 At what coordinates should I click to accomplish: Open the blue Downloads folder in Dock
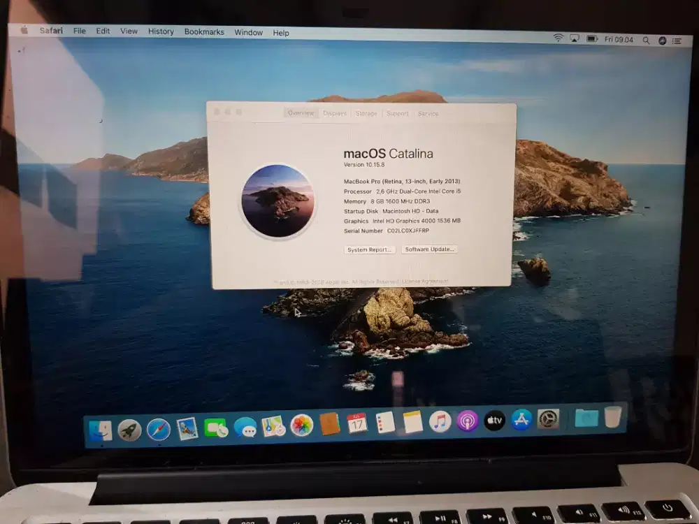(x=586, y=418)
